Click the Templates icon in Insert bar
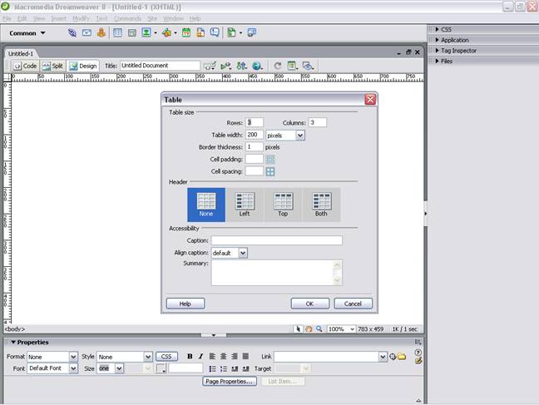 (x=232, y=33)
